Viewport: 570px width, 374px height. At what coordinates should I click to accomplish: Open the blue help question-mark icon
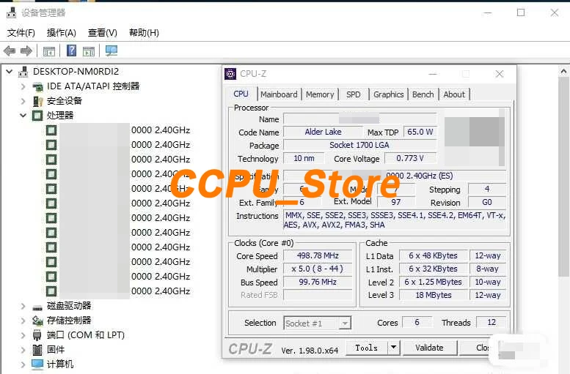point(72,51)
